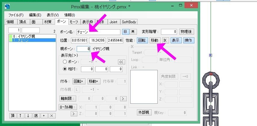Click the first 相対 offset field
This screenshot has height=126, width=257.
click(87, 69)
